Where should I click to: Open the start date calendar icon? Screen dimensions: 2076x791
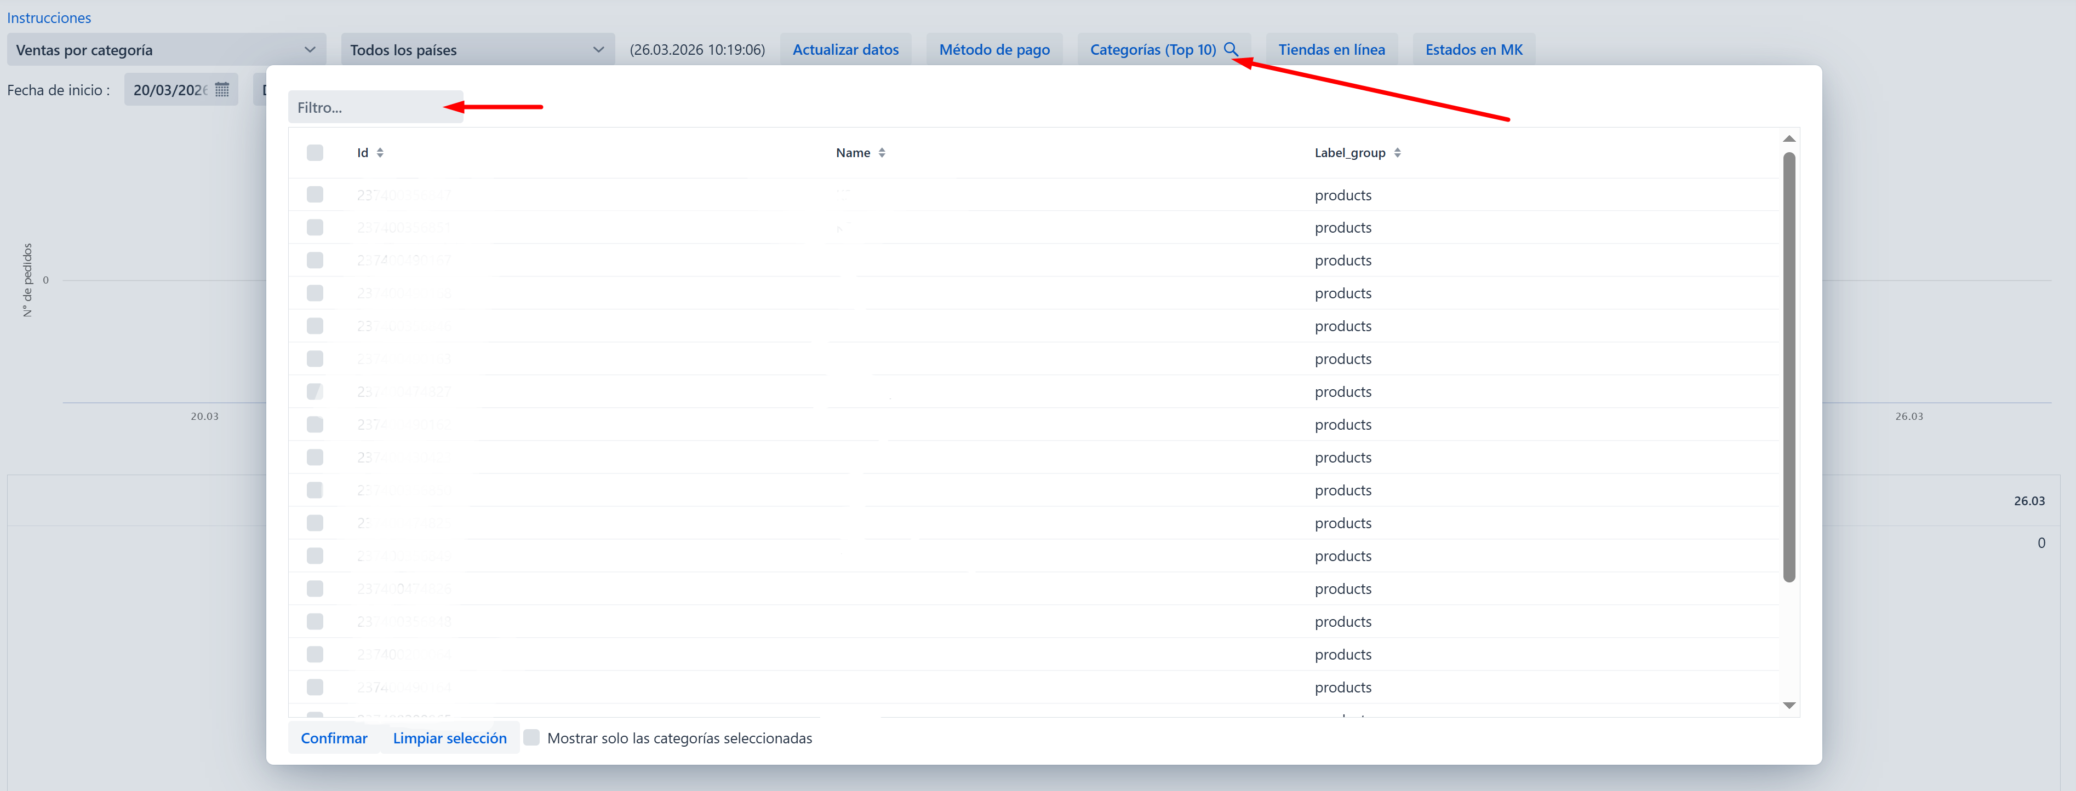pyautogui.click(x=221, y=89)
